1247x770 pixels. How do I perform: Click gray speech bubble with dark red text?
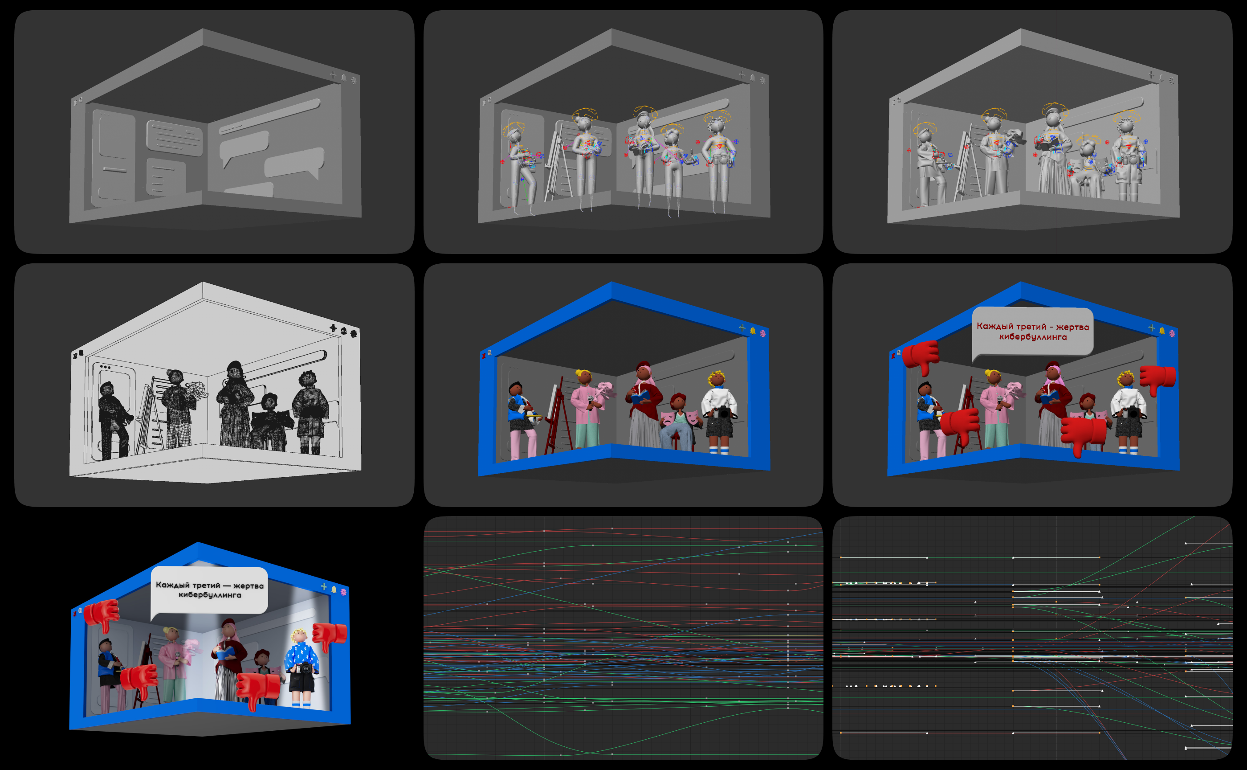[1032, 332]
